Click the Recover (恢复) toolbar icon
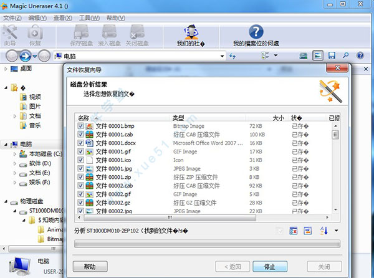The height and width of the screenshot is (278, 374). click(x=35, y=36)
